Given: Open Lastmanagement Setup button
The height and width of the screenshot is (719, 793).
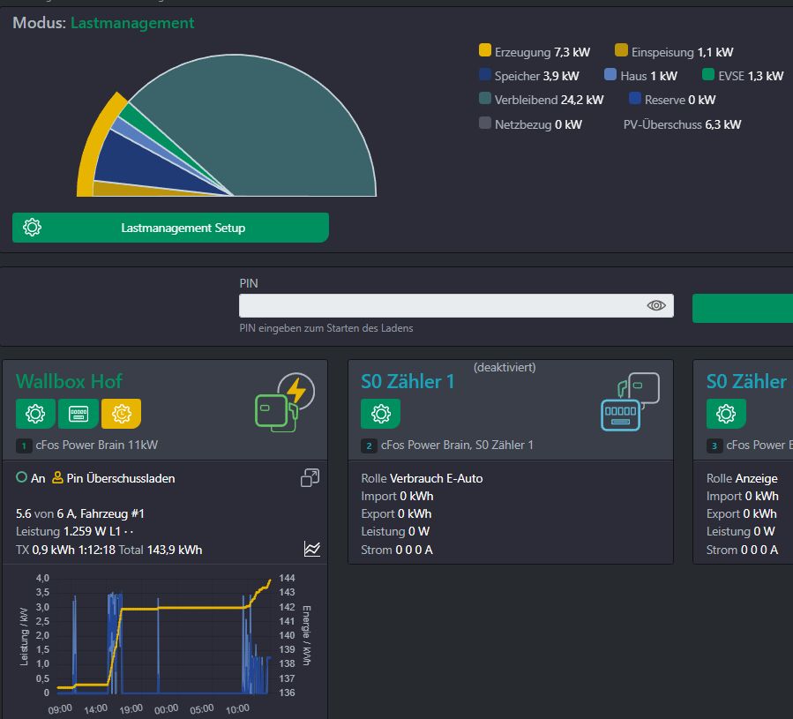Looking at the screenshot, I should click(170, 228).
